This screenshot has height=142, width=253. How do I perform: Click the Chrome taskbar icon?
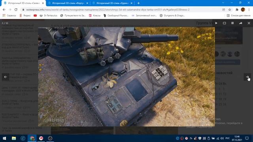tap(32, 138)
